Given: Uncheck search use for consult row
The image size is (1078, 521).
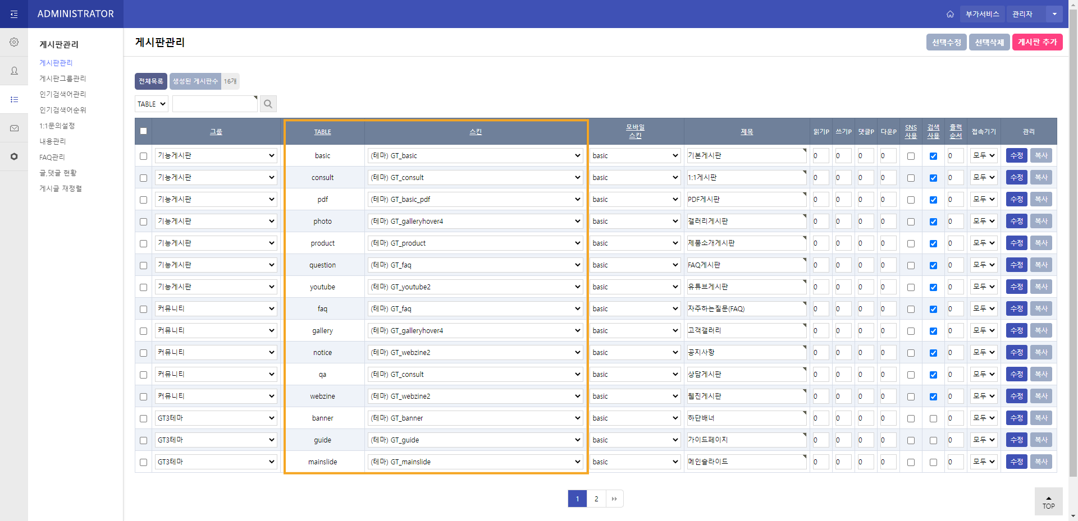Looking at the screenshot, I should [x=933, y=178].
